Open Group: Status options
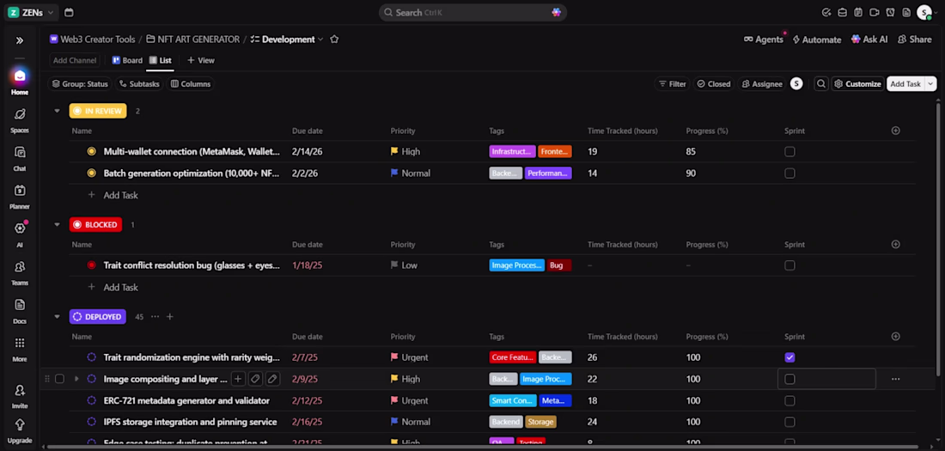Image resolution: width=945 pixels, height=451 pixels. tap(80, 84)
